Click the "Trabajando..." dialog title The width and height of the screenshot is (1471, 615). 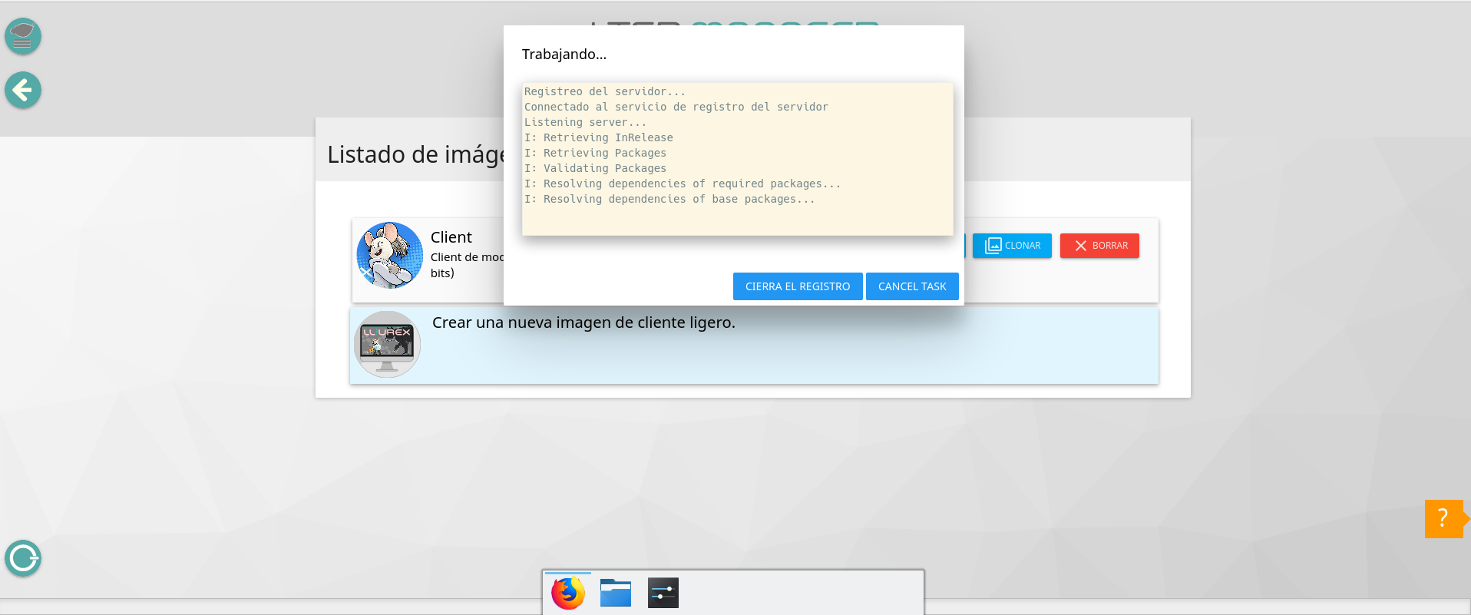pyautogui.click(x=564, y=55)
